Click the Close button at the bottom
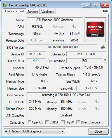 98,132
